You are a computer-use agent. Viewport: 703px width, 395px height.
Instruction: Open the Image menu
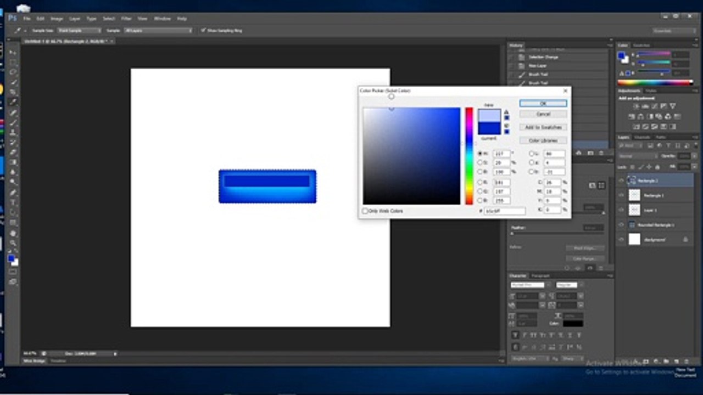[x=57, y=19]
